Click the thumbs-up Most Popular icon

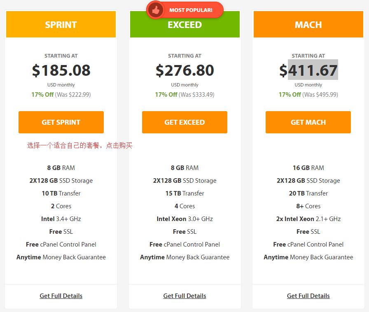155,10
